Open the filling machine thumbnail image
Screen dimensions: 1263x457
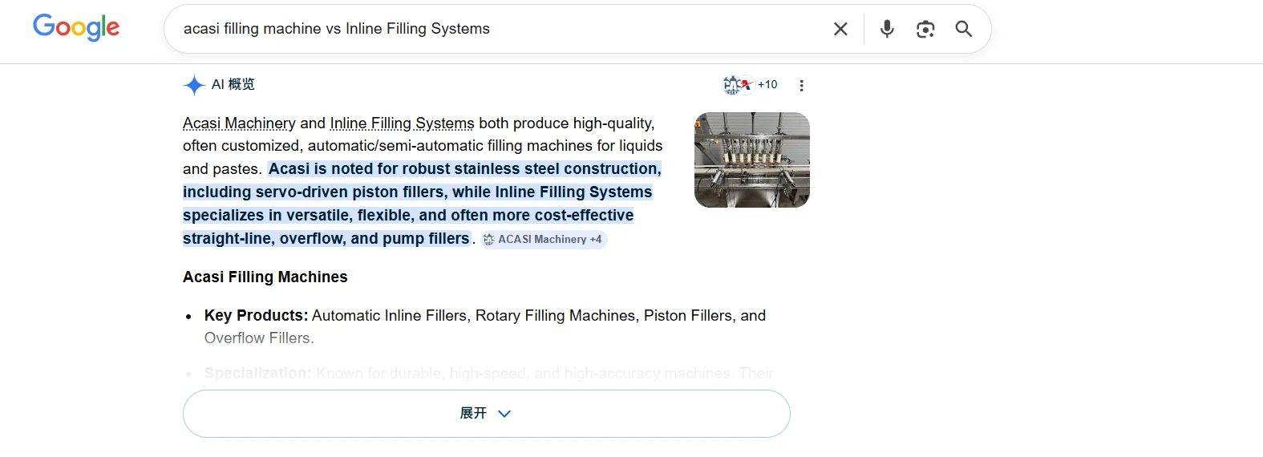click(752, 160)
